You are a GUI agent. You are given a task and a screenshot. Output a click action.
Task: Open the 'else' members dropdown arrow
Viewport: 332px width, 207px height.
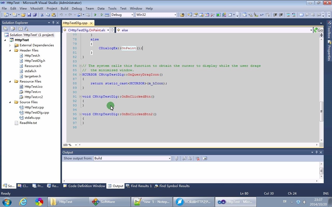click(x=311, y=30)
